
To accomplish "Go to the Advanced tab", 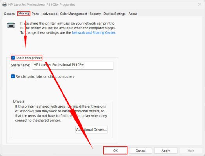I will click(50, 14).
